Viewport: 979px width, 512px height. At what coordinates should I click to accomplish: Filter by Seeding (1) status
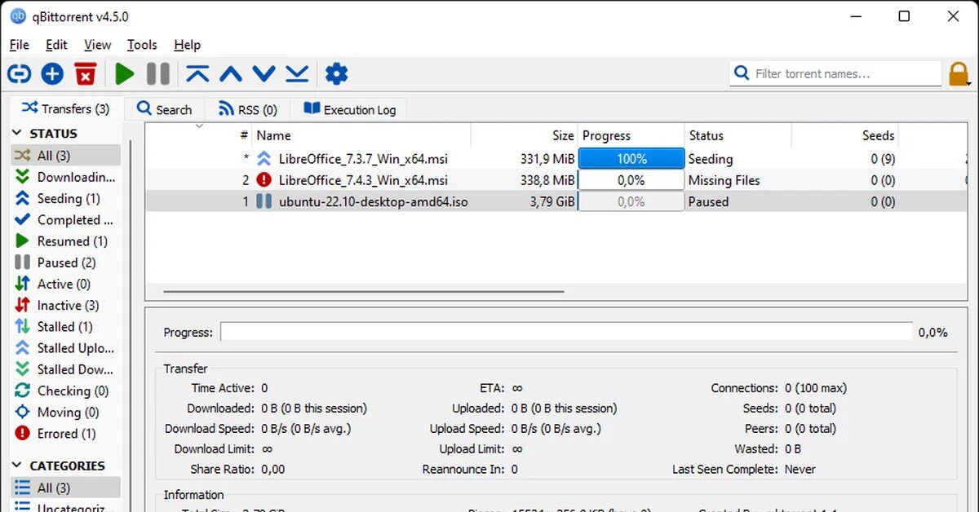(x=65, y=198)
